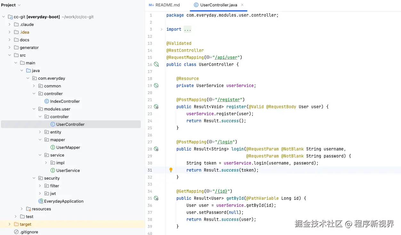Click the lightbulb quick-fix icon on line 31

[171, 170]
